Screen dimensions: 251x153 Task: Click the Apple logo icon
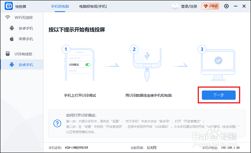(12, 39)
